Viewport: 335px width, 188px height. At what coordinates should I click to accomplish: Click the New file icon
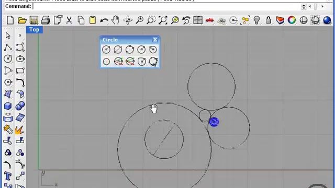(10, 20)
